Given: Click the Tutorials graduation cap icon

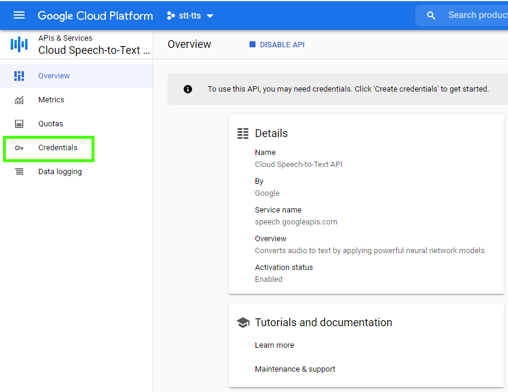Looking at the screenshot, I should coord(243,323).
